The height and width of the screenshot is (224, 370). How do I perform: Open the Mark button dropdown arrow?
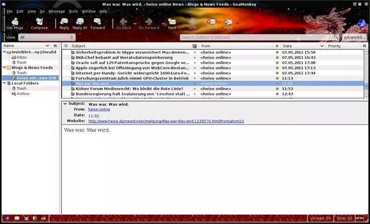237,23
